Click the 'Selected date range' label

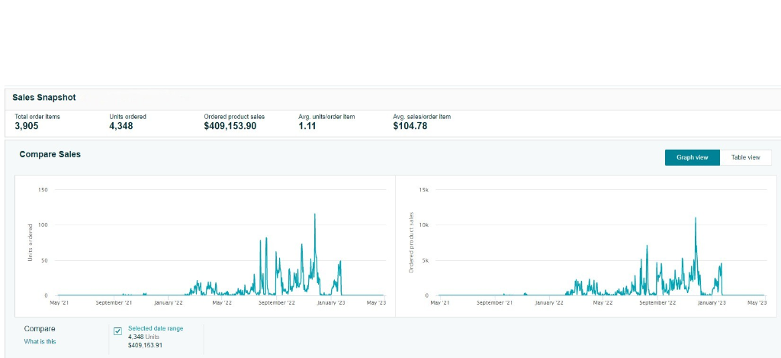[156, 328]
